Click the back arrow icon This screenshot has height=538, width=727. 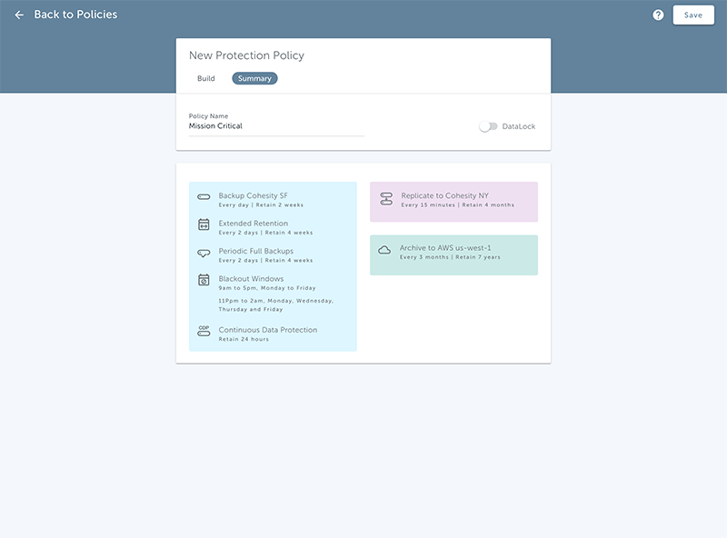pos(19,15)
